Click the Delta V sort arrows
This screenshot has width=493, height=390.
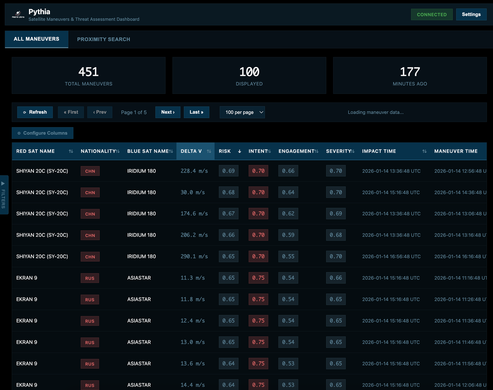coord(209,151)
